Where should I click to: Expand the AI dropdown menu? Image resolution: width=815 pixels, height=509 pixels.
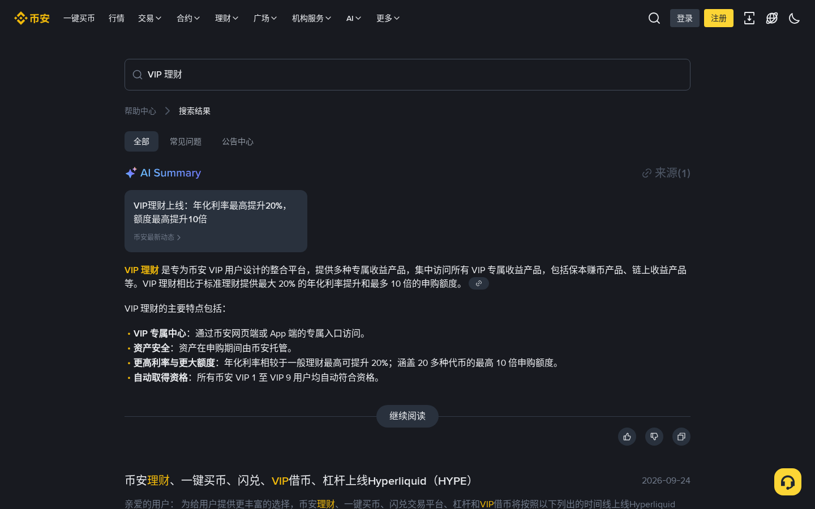(354, 18)
